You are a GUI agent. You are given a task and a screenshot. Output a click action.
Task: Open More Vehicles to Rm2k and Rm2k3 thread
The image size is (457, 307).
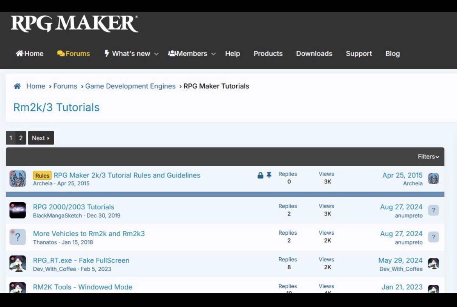coord(89,234)
